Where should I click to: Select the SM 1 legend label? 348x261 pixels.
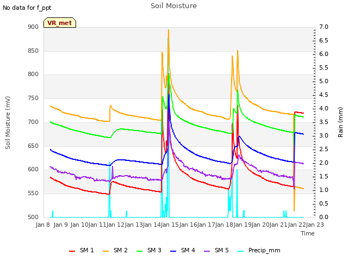pyautogui.click(x=87, y=250)
